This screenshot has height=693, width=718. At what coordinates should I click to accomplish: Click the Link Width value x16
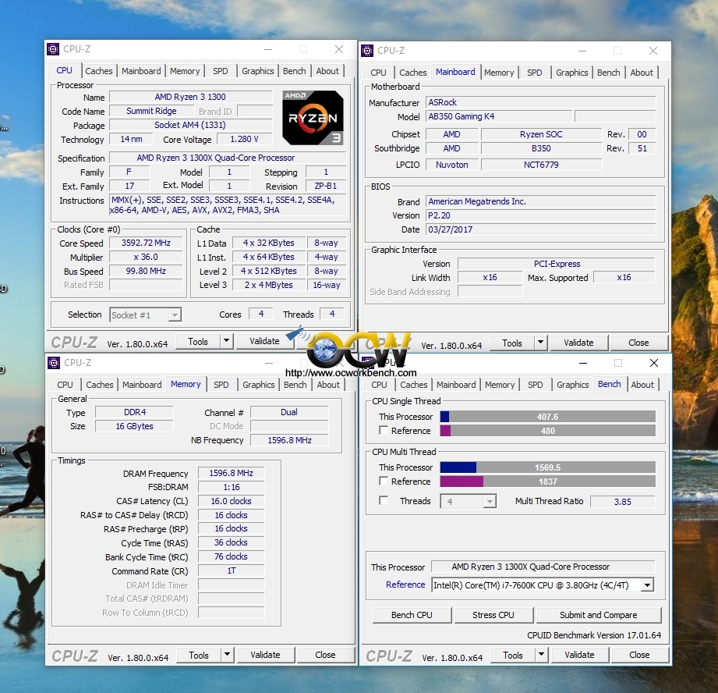pyautogui.click(x=490, y=277)
